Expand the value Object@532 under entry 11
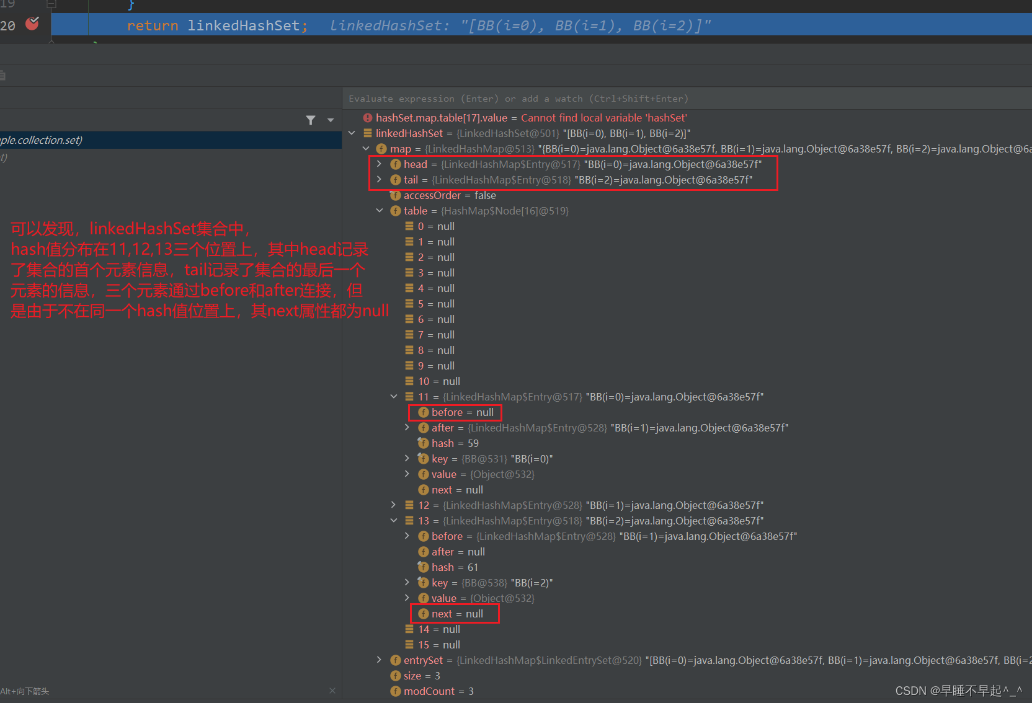Viewport: 1032px width, 703px height. [407, 474]
